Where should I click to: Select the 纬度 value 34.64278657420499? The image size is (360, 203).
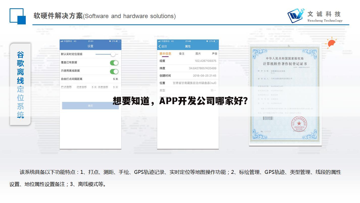click(202, 68)
